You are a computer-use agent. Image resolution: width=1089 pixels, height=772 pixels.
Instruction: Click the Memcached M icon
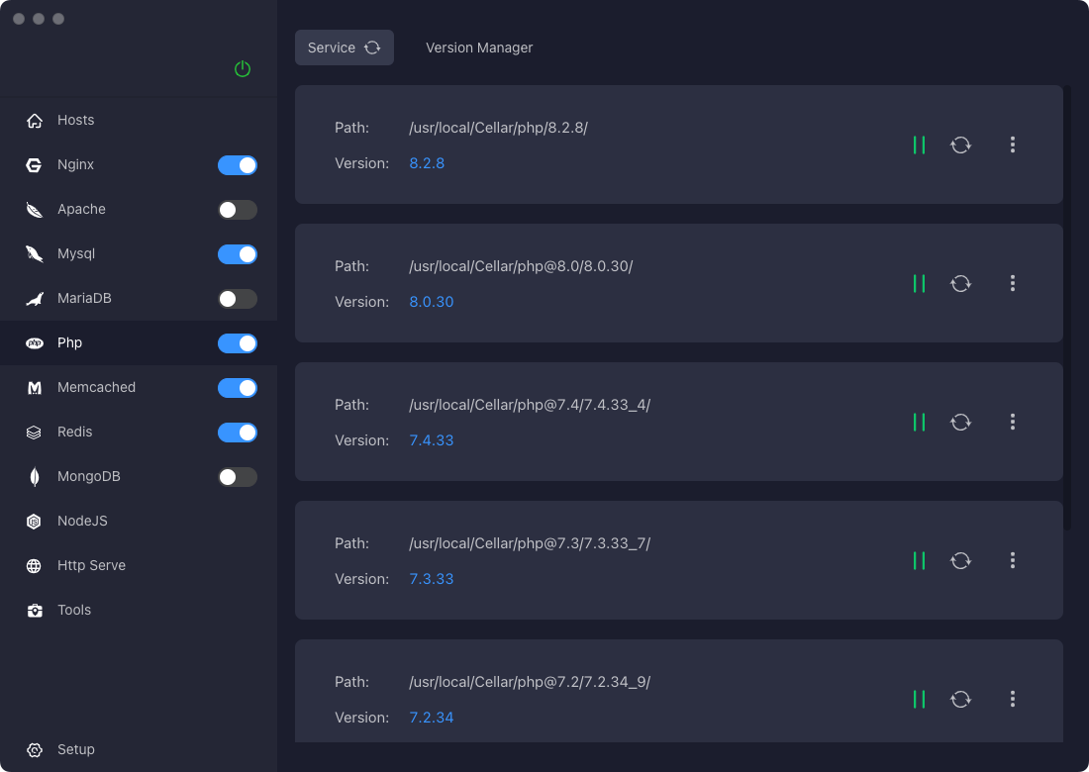(34, 387)
